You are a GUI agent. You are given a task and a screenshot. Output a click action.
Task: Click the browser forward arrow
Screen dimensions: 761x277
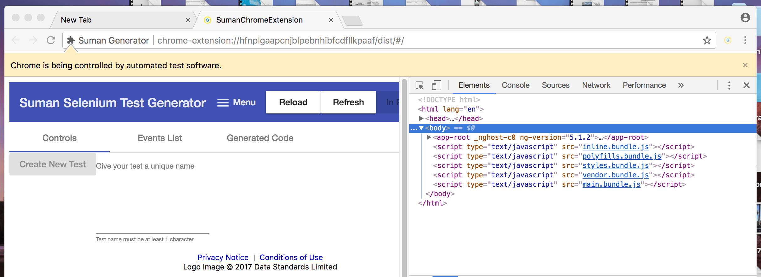point(33,40)
